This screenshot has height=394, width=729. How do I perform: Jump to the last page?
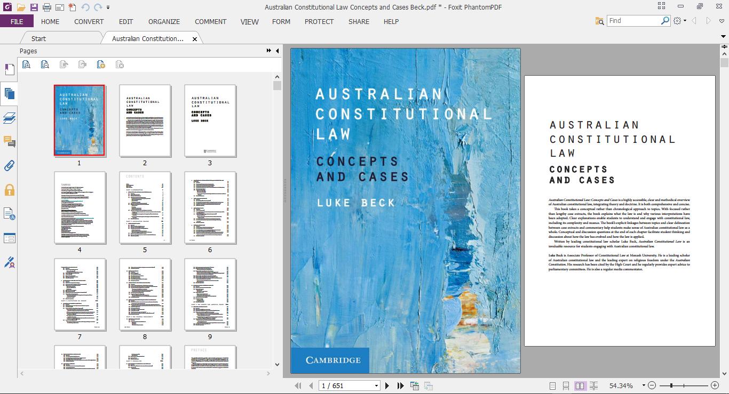pos(400,385)
